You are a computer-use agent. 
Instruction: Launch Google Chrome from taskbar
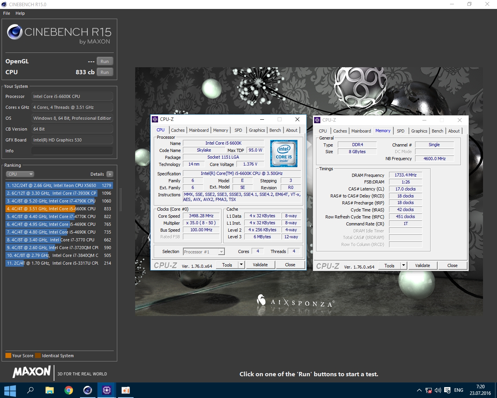pos(68,390)
